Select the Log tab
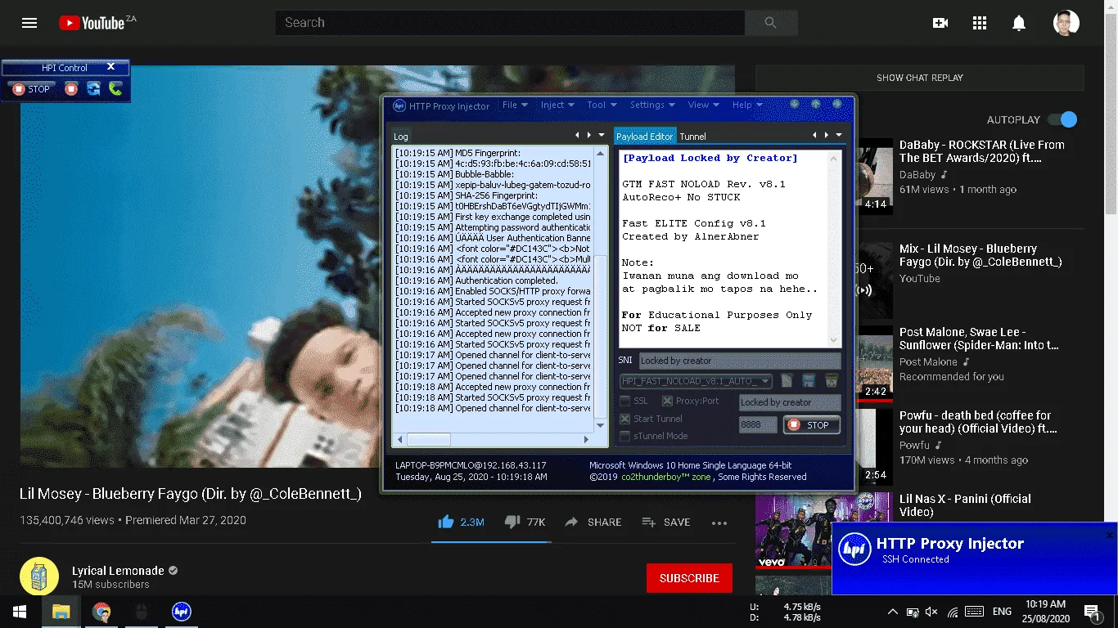 click(401, 137)
